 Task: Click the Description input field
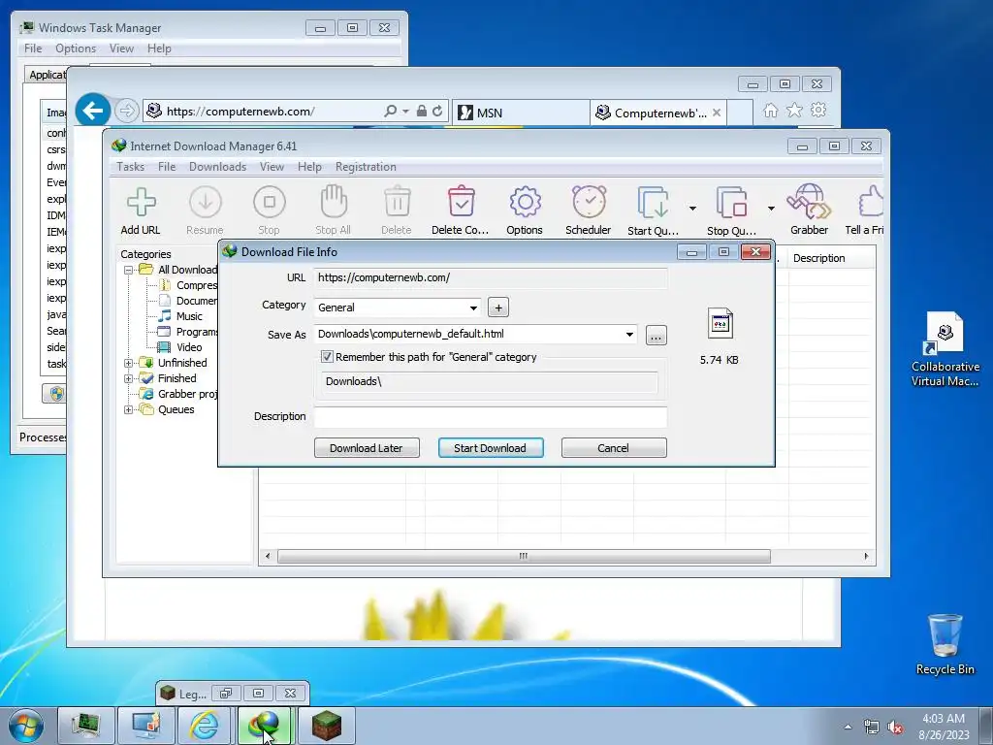(x=490, y=417)
